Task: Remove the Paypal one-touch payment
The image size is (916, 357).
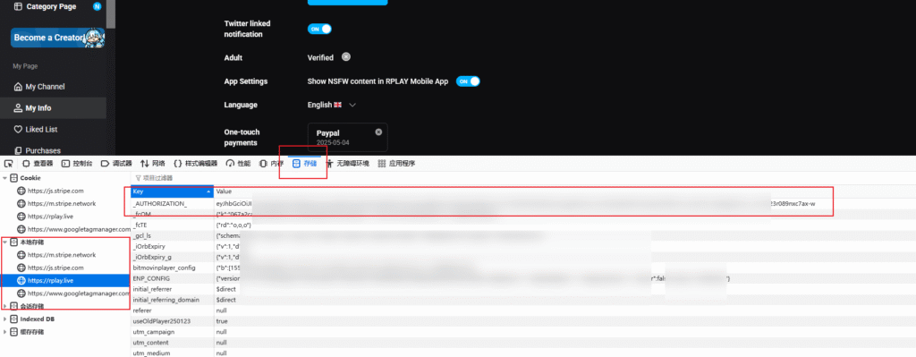Action: (x=378, y=132)
